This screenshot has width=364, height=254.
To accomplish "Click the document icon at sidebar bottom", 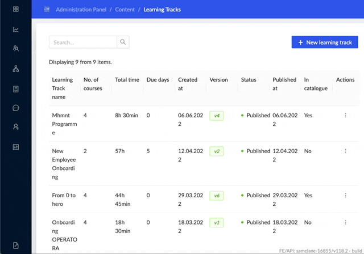I will click(x=16, y=245).
